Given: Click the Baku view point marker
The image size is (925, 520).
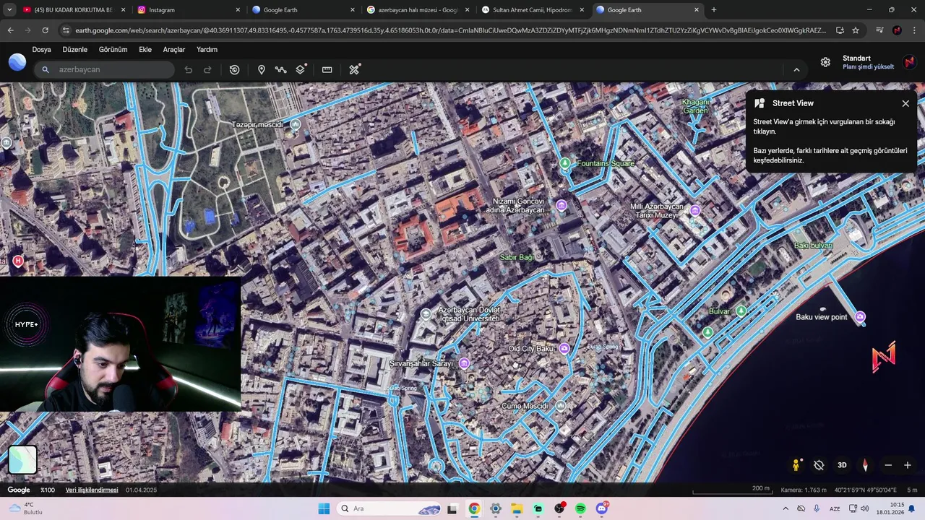Looking at the screenshot, I should pyautogui.click(x=860, y=316).
